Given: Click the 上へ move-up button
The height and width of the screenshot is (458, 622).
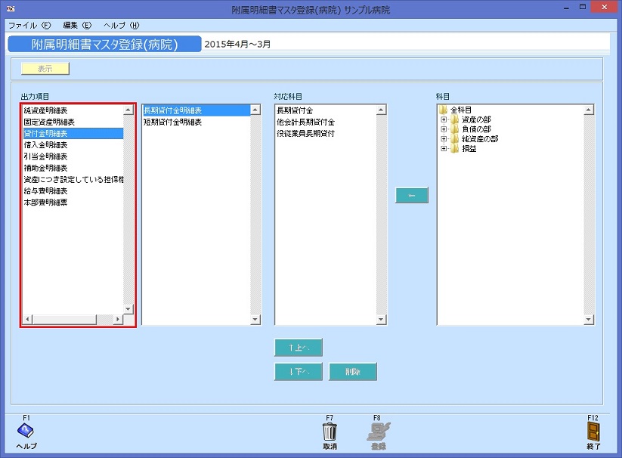Looking at the screenshot, I should pyautogui.click(x=298, y=347).
